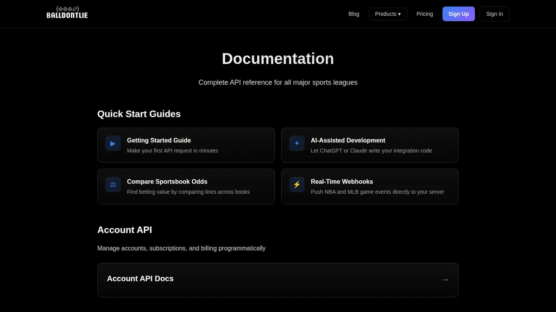Click the BALLDONTLIE logo

[67, 13]
